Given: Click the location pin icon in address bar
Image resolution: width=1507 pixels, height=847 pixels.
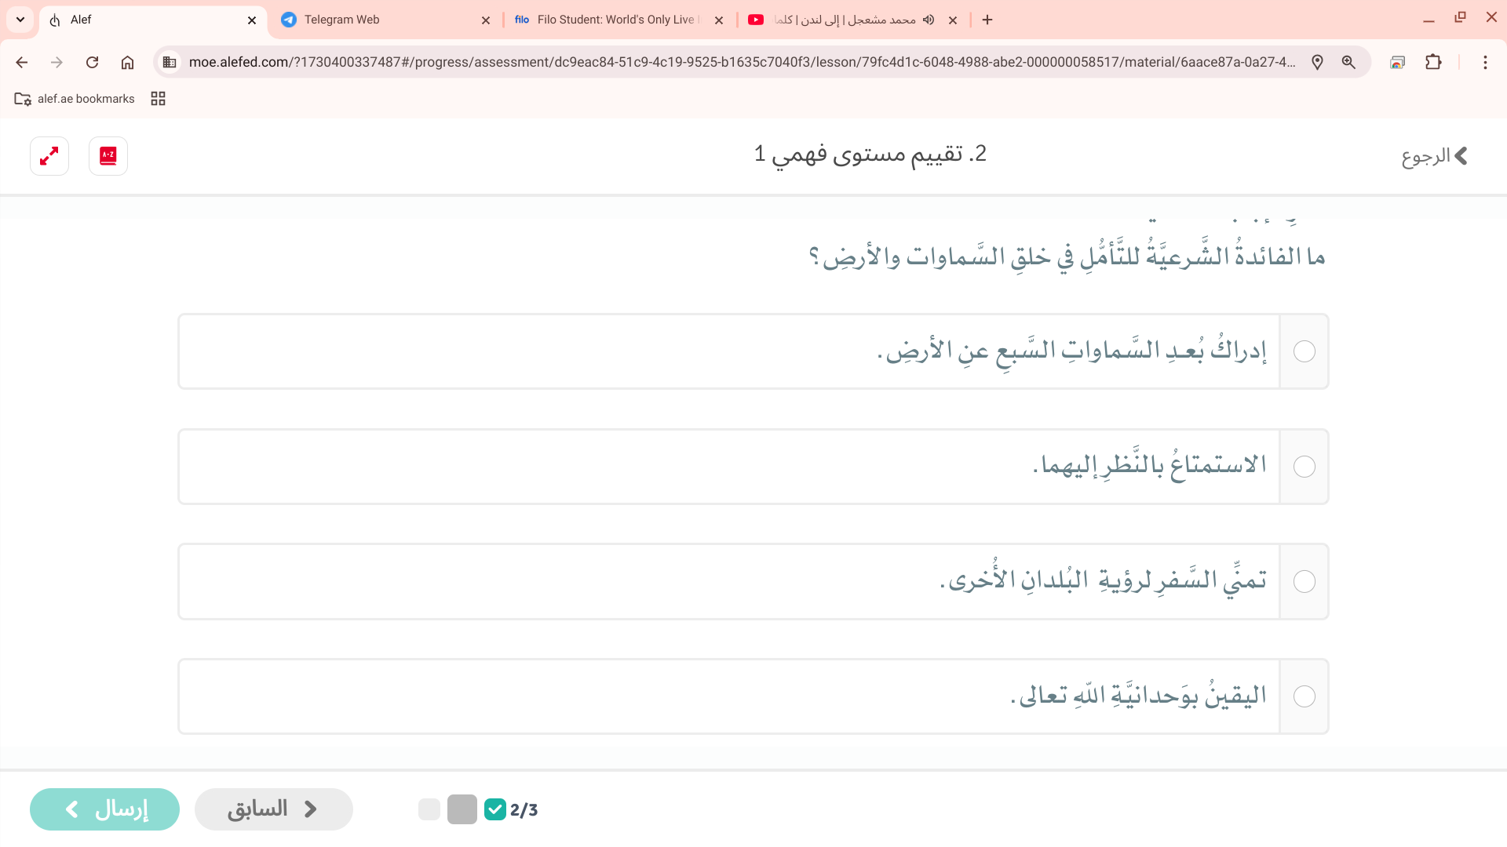Looking at the screenshot, I should click(x=1317, y=62).
